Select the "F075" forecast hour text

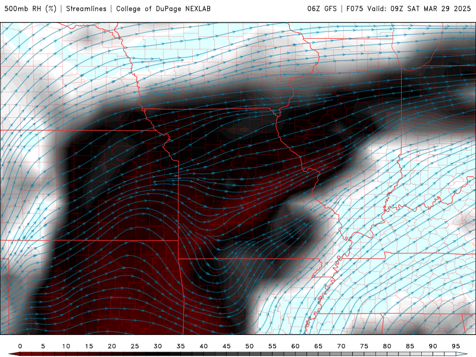click(x=355, y=9)
